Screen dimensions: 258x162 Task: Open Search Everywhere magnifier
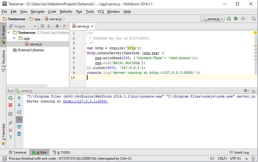click(x=254, y=19)
